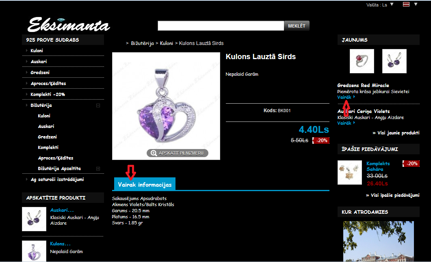Go to Kuloni in the breadcrumb

pyautogui.click(x=167, y=43)
